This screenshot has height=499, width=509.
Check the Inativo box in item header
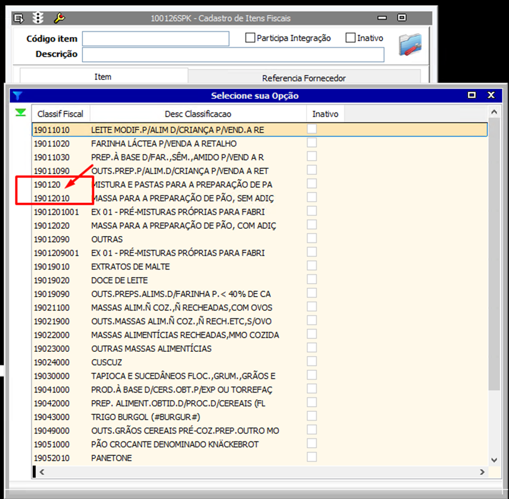350,38
